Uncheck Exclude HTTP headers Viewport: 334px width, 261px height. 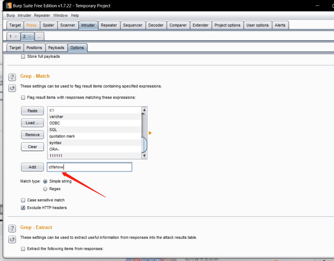23,208
